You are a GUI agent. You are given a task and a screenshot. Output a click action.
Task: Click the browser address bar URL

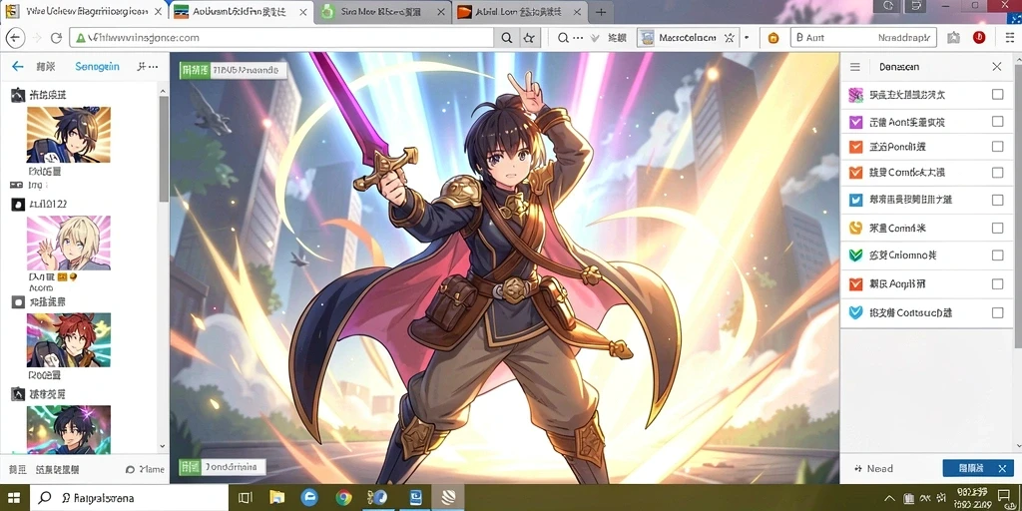click(280, 38)
